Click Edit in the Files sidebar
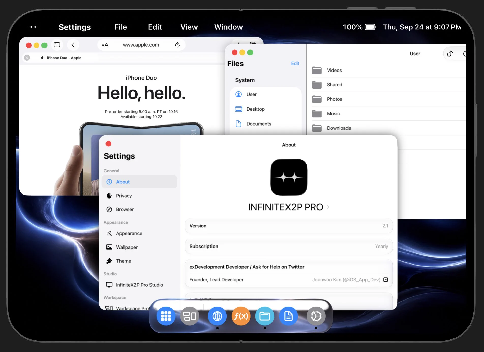 [x=295, y=63]
